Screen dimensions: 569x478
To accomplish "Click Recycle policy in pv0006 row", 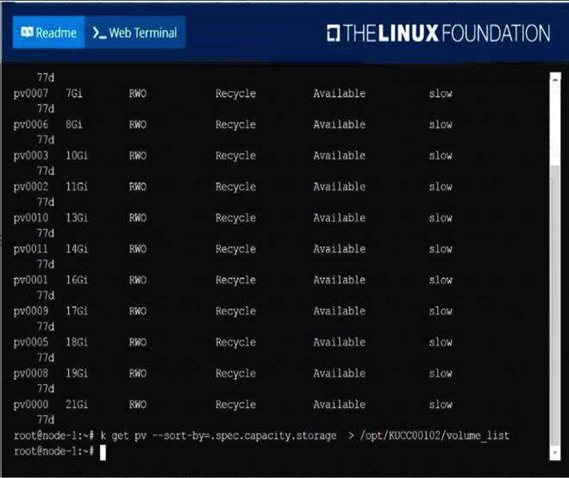I will coord(235,125).
